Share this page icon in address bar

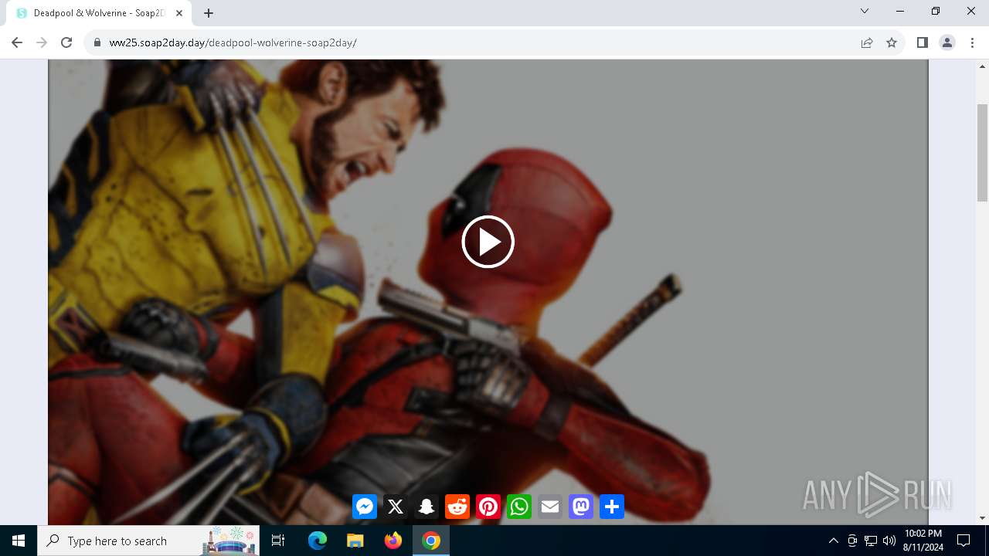(x=867, y=42)
